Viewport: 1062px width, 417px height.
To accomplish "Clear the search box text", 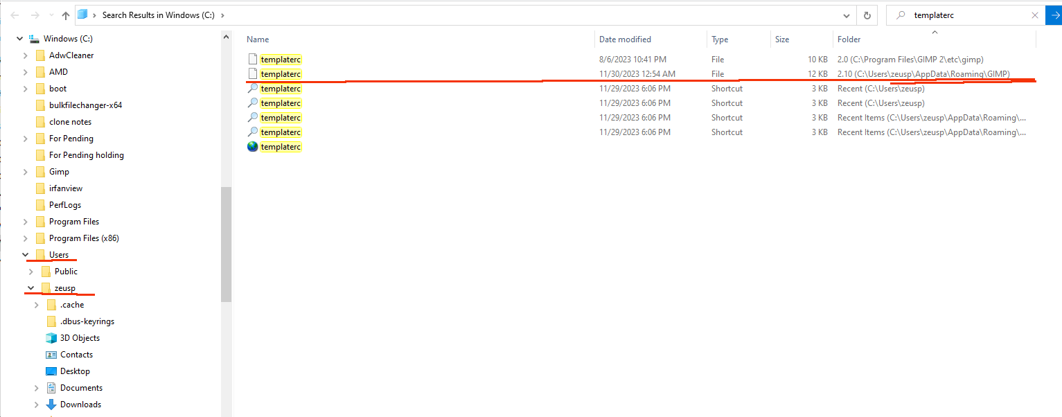I will pos(1035,15).
